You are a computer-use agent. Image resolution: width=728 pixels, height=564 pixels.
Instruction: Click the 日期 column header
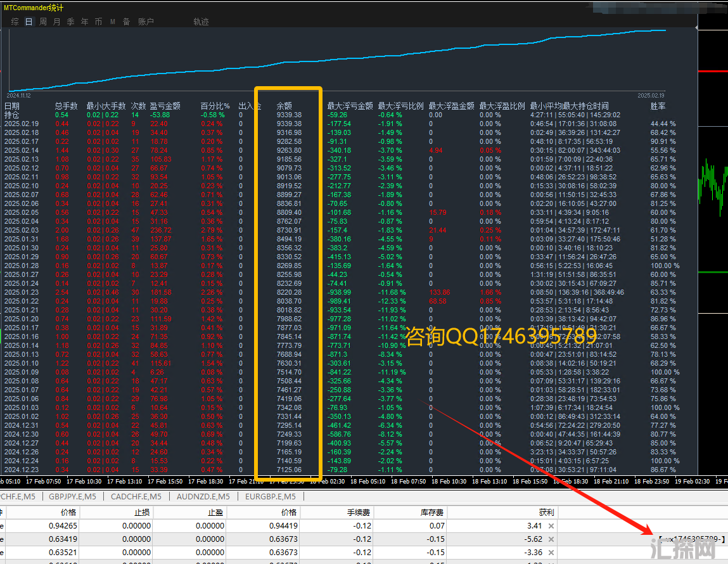pos(12,106)
